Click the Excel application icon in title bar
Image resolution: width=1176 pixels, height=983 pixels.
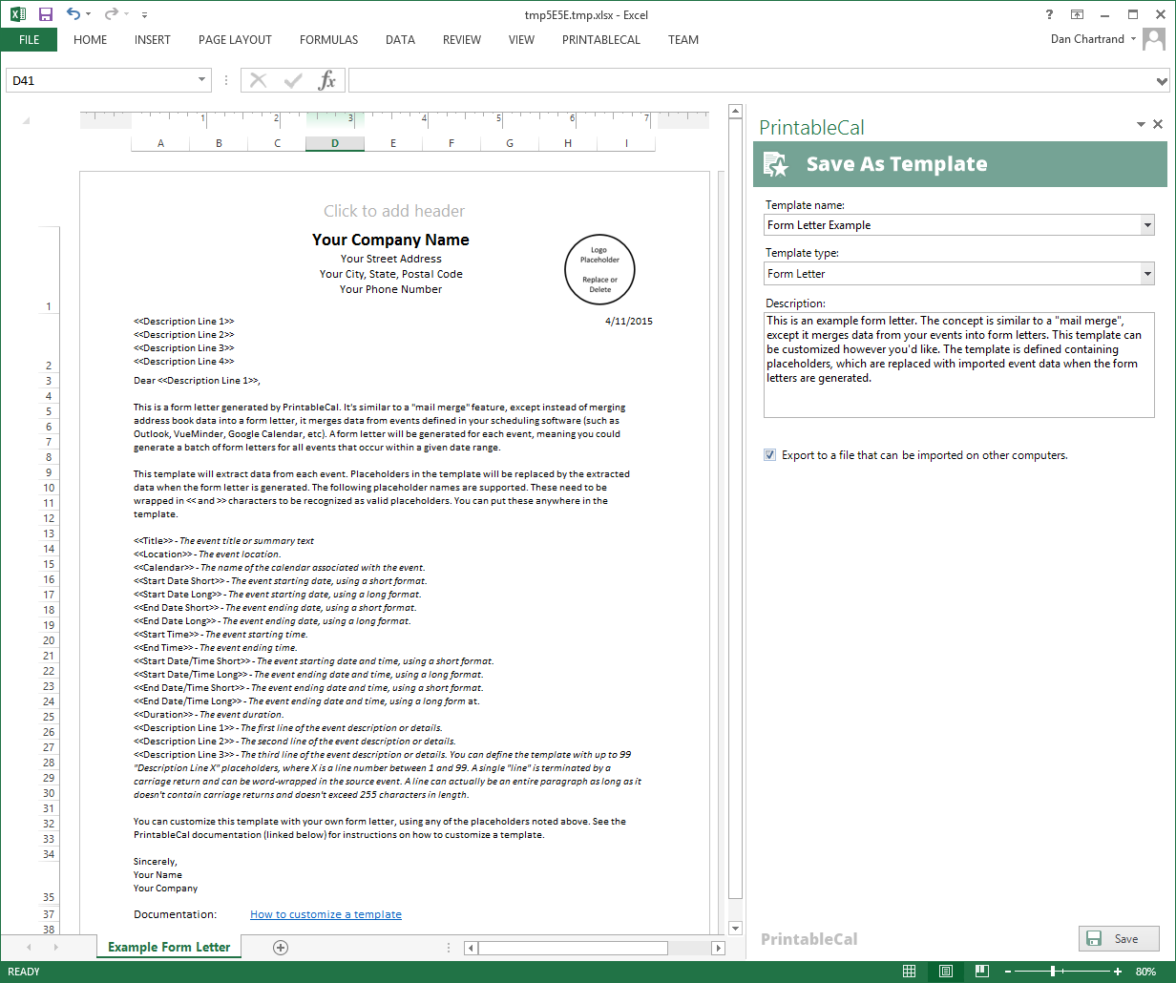[16, 14]
